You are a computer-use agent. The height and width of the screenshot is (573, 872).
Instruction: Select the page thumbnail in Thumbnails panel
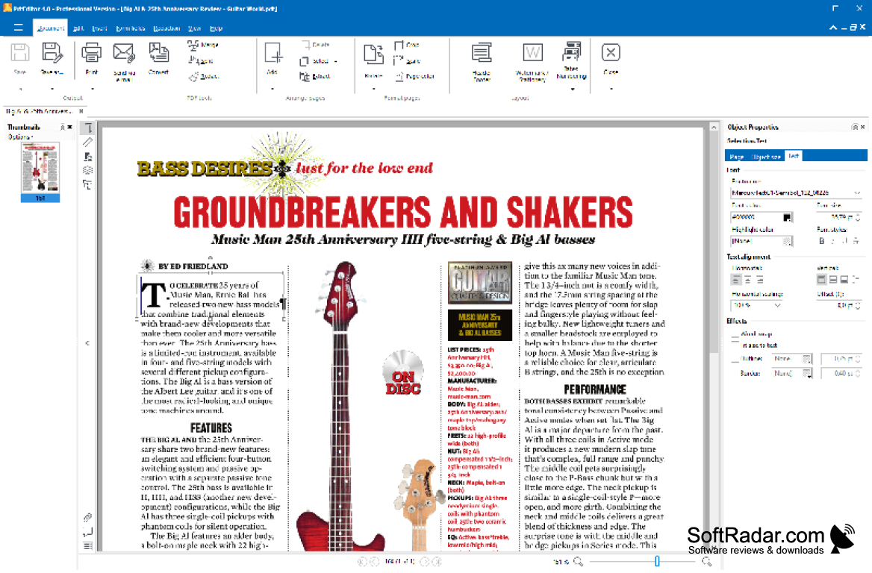(40, 172)
